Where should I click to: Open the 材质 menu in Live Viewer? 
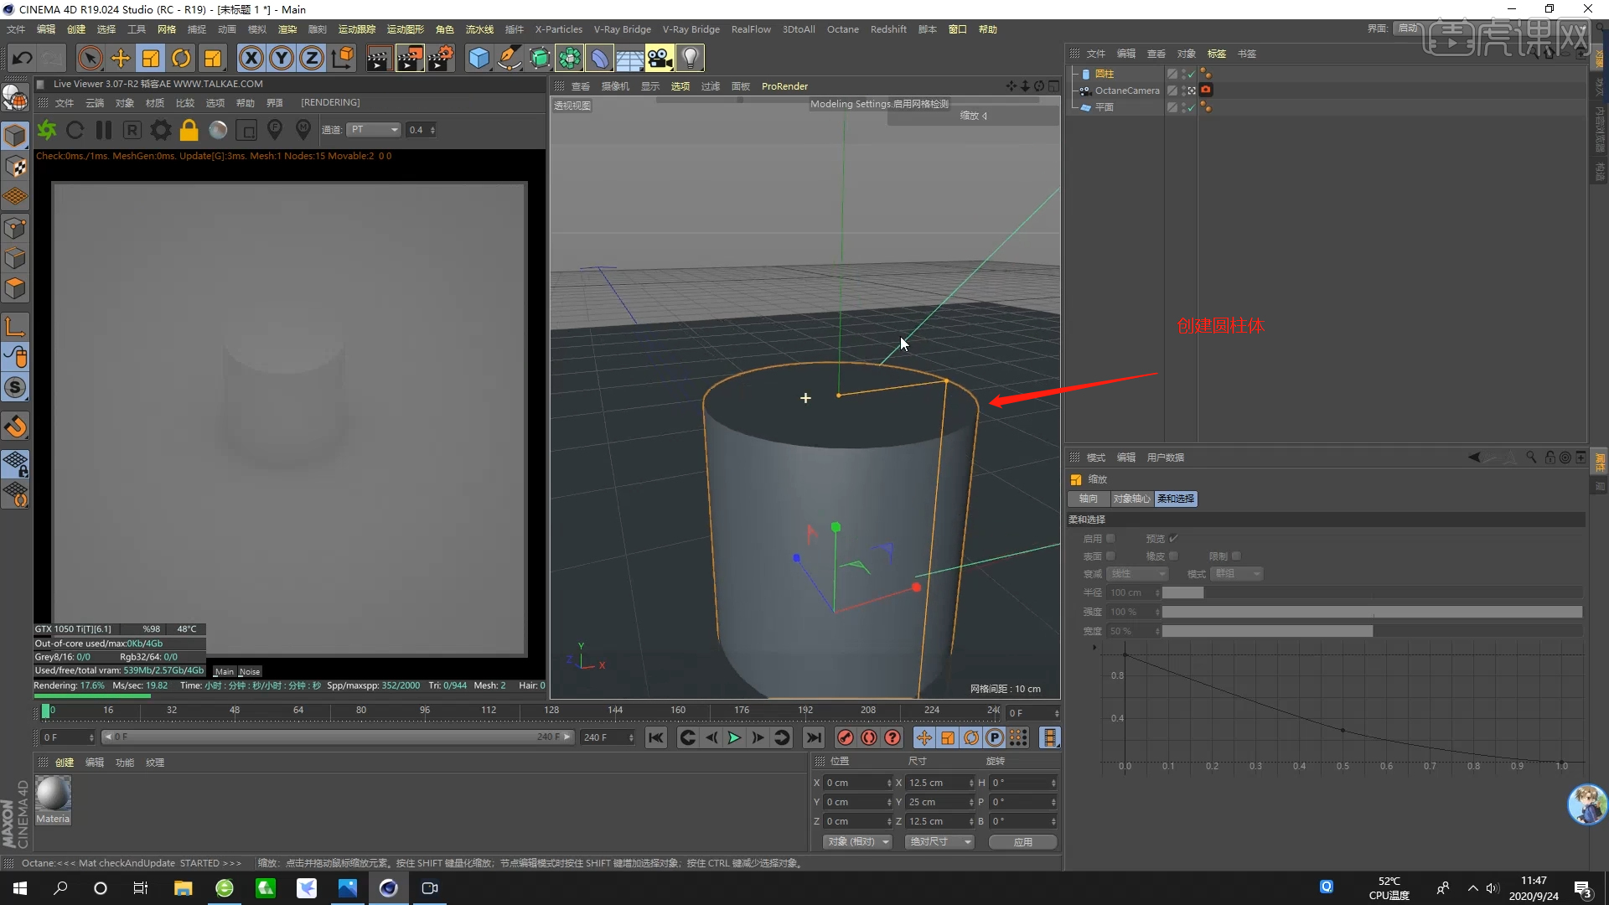pos(155,103)
